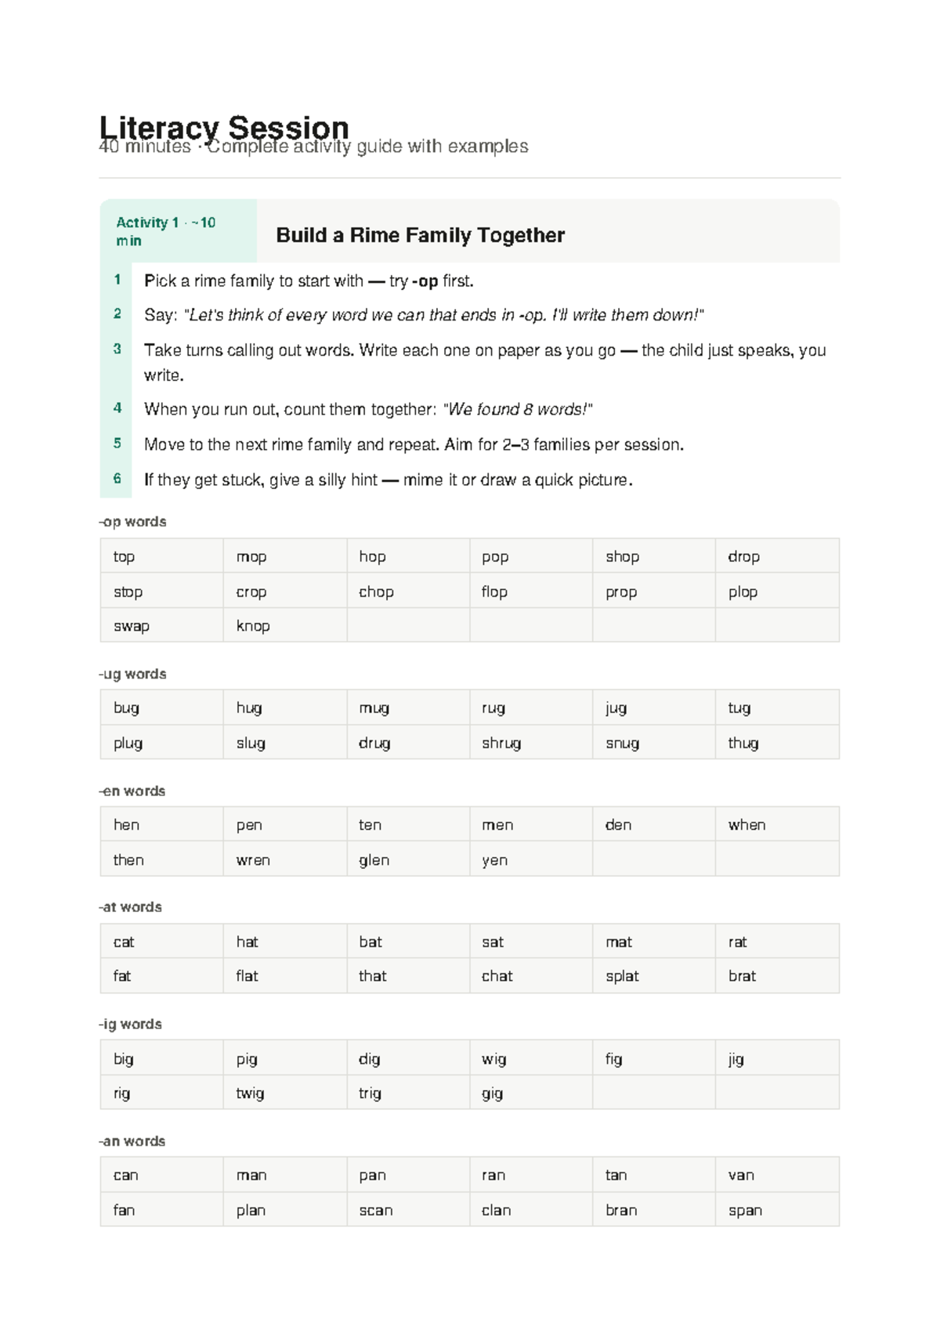940x1329 pixels.
Task: Click the word 'thug' in -ug table
Action: click(743, 743)
